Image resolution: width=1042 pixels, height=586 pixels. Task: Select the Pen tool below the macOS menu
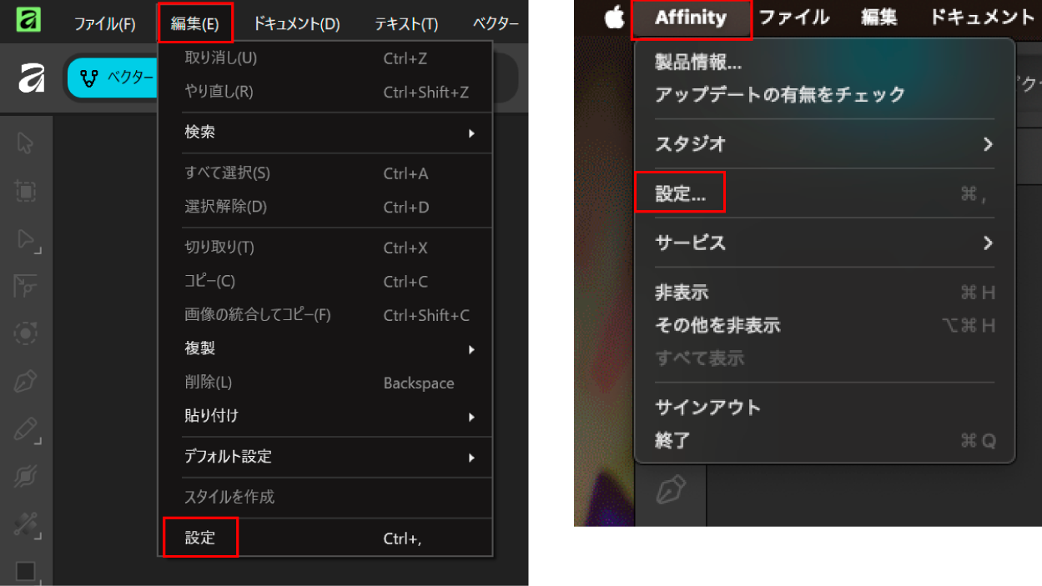(671, 490)
